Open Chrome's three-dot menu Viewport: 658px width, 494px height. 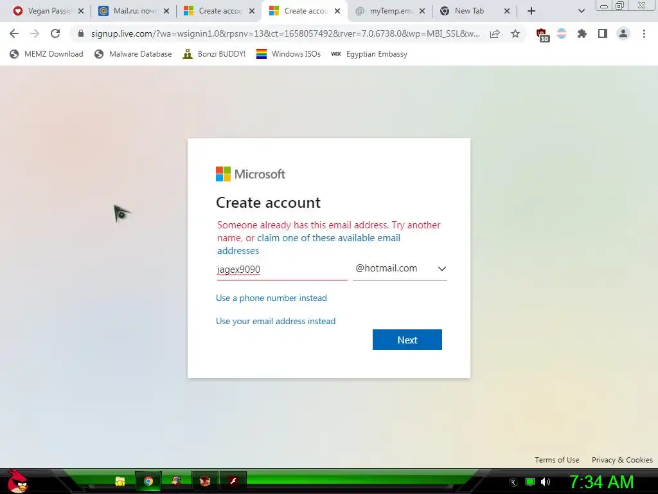pos(644,33)
